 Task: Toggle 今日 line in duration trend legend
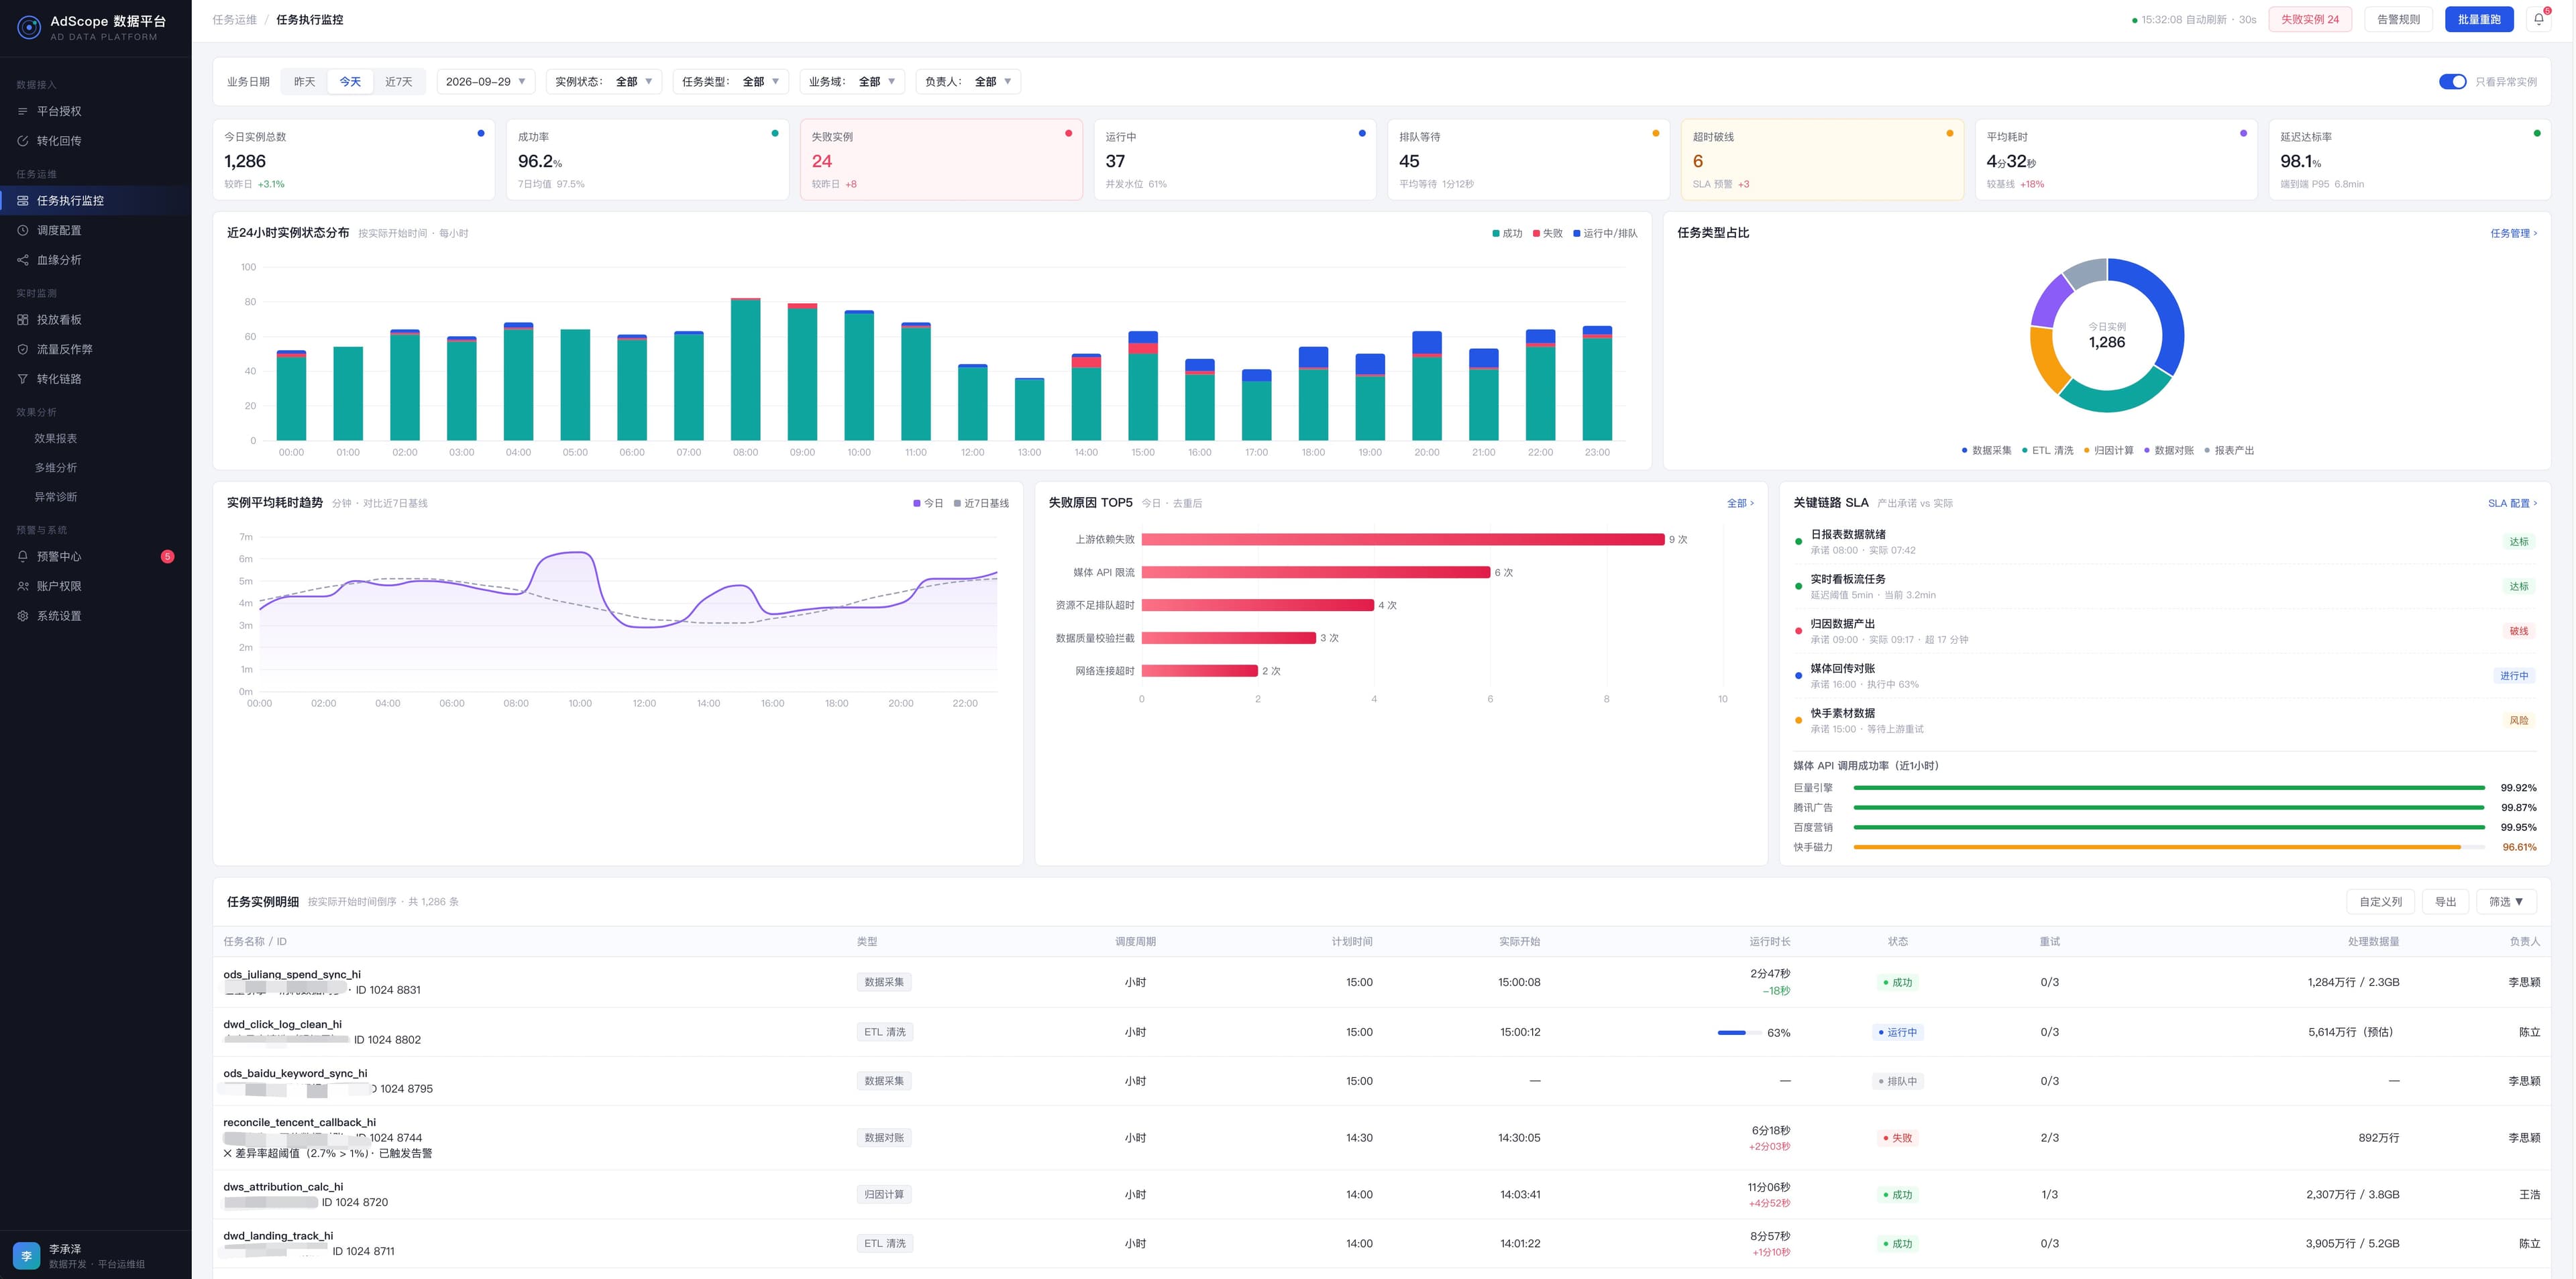click(x=928, y=503)
